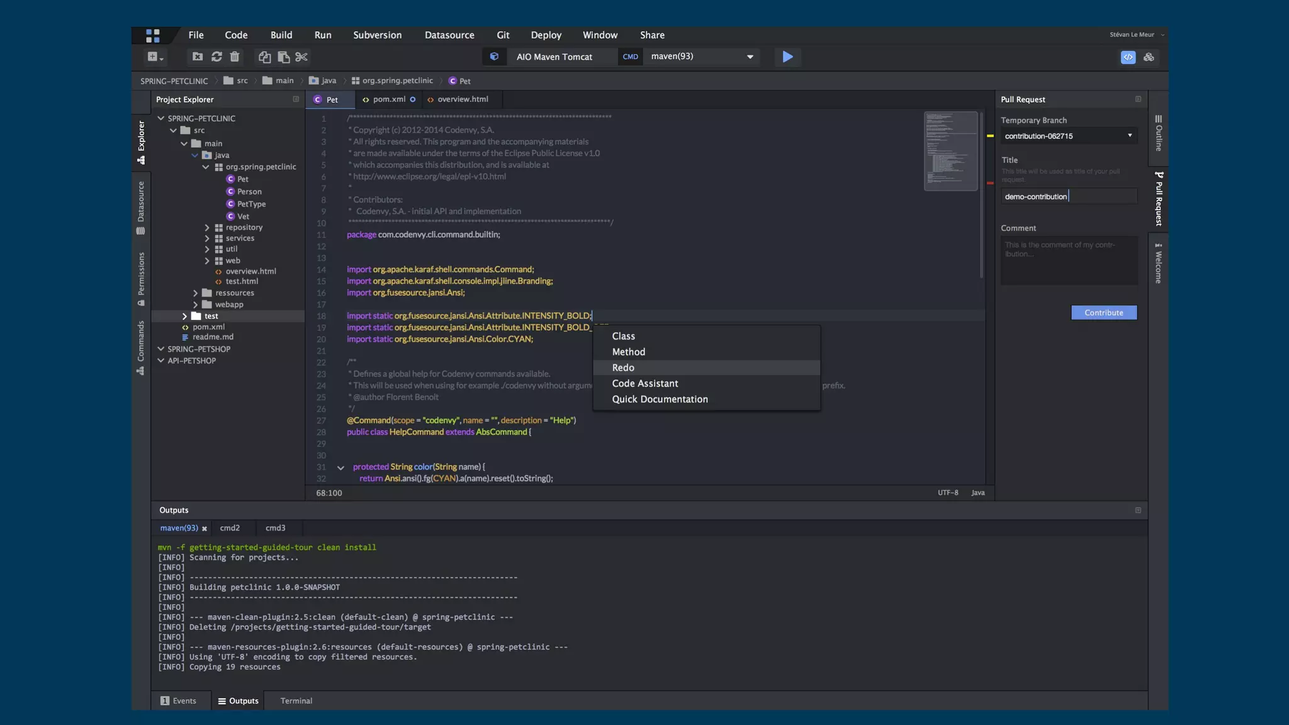Viewport: 1289px width, 725px height.
Task: Click the code editor view icon top right
Action: 1128,57
